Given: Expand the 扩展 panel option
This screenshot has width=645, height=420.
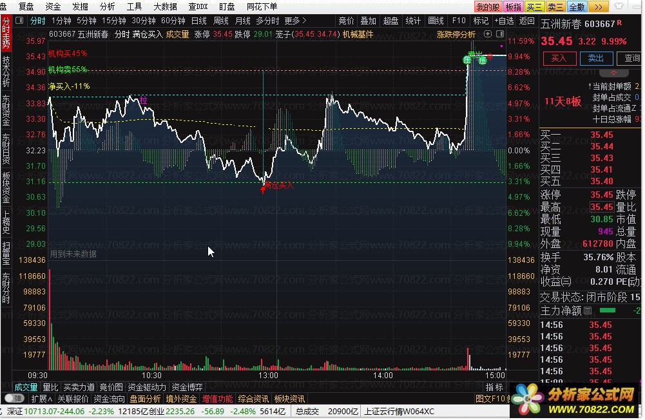Looking at the screenshot, I should 41,399.
